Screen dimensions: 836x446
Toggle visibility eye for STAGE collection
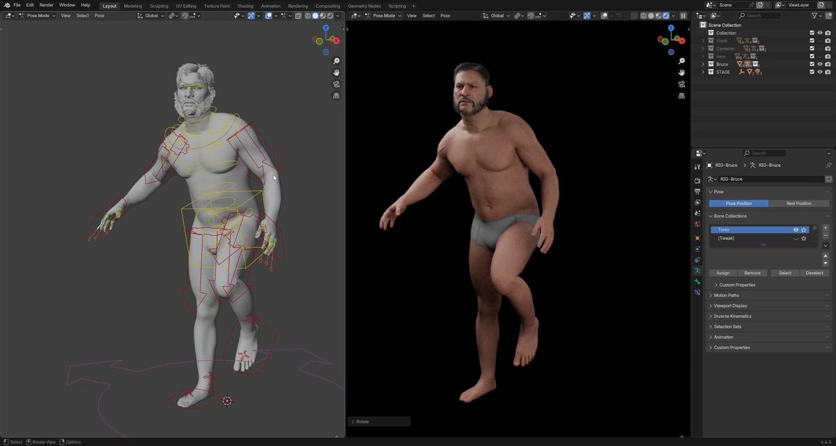pyautogui.click(x=820, y=72)
